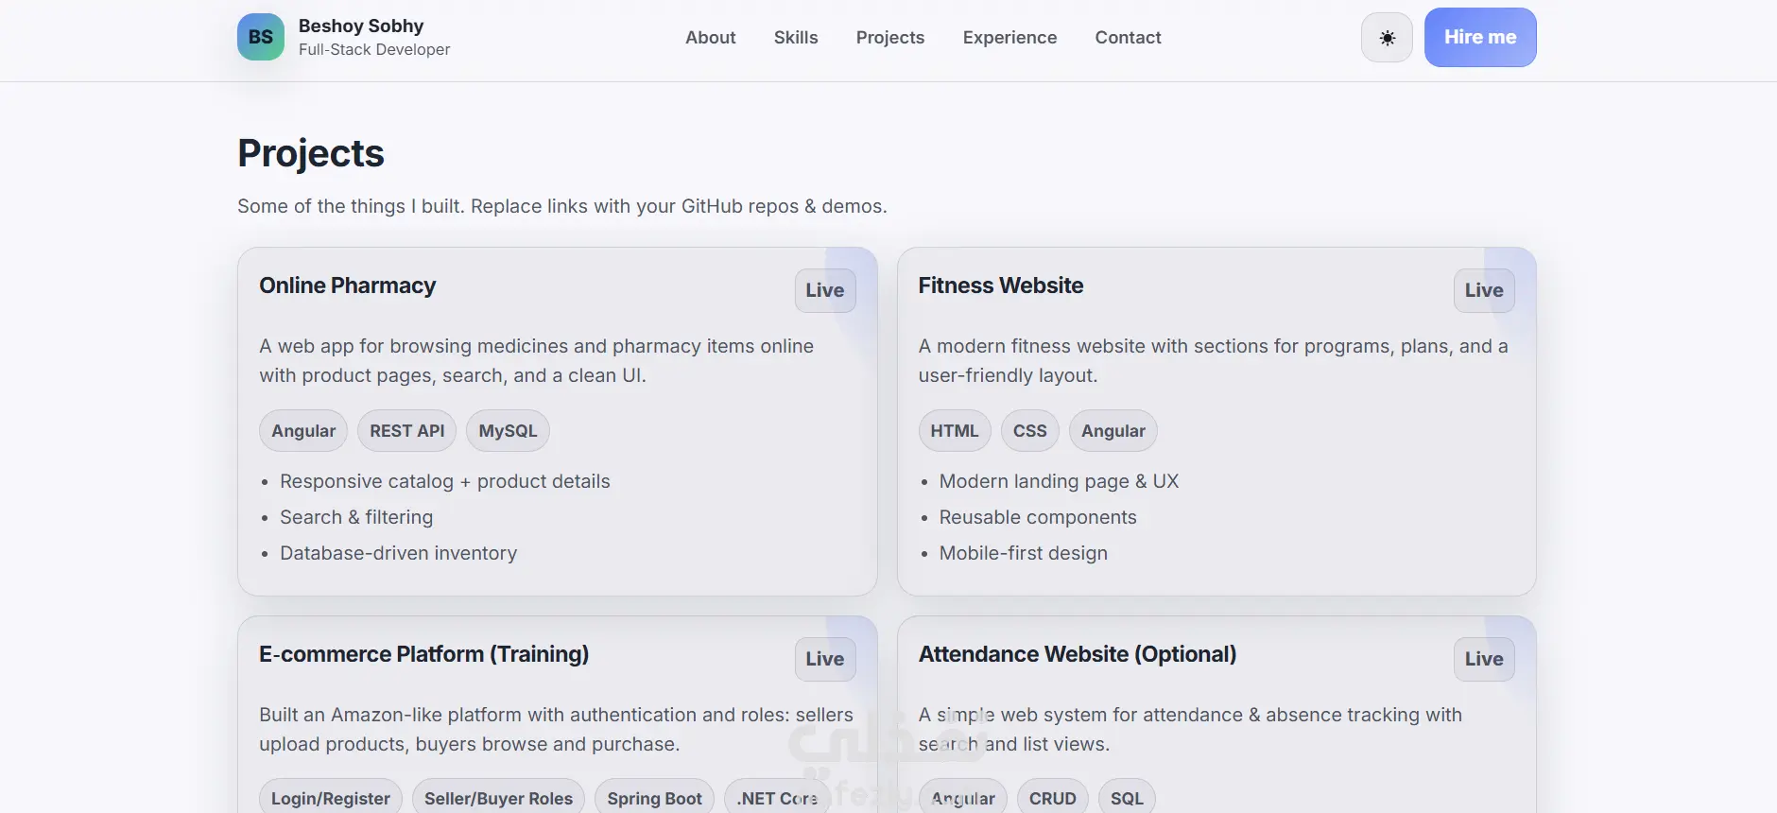Open the Contact nav link

coord(1128,38)
